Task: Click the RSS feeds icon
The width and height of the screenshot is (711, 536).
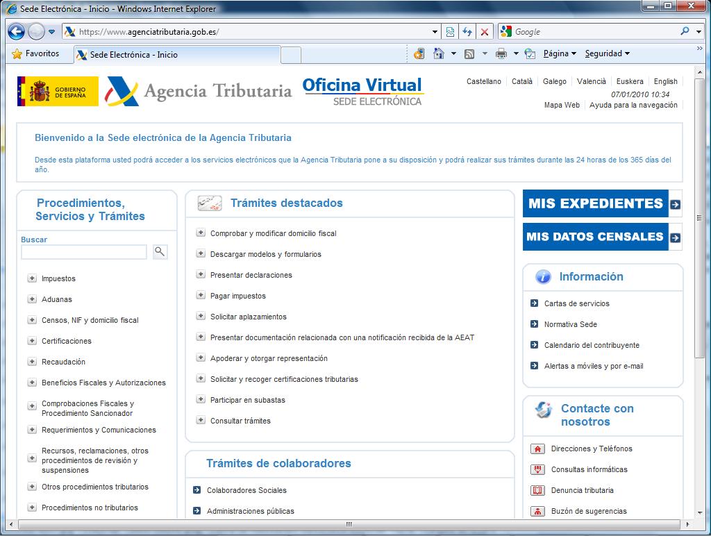Action: click(x=470, y=53)
